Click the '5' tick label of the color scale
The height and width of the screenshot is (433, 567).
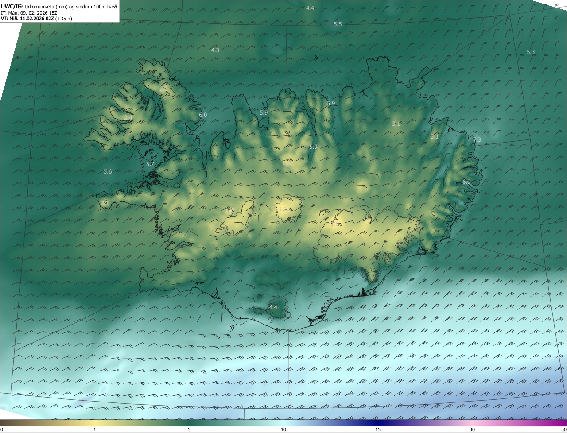click(189, 429)
